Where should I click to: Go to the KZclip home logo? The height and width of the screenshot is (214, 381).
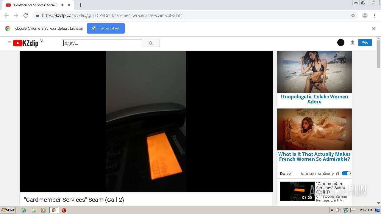(x=26, y=43)
